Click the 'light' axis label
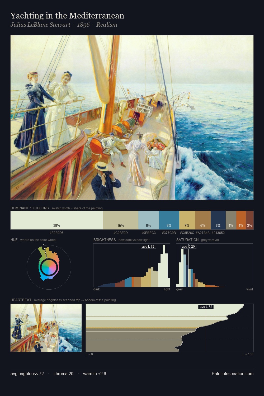The image size is (264, 396). [167, 289]
